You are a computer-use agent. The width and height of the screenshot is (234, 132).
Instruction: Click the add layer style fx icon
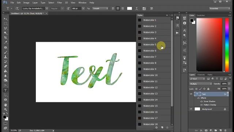(x=201, y=131)
